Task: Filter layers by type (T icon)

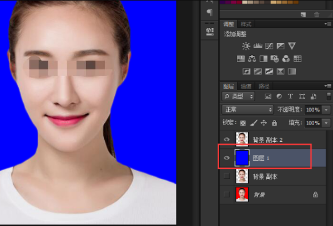Action: pyautogui.click(x=290, y=96)
